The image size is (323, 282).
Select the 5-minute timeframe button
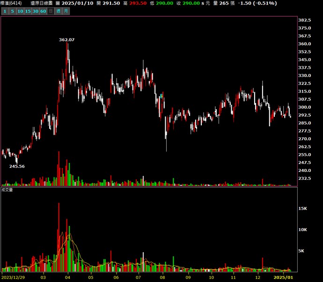click(12, 11)
